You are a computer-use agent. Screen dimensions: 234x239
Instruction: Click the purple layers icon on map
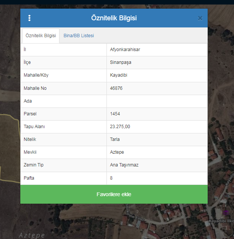click(x=226, y=213)
